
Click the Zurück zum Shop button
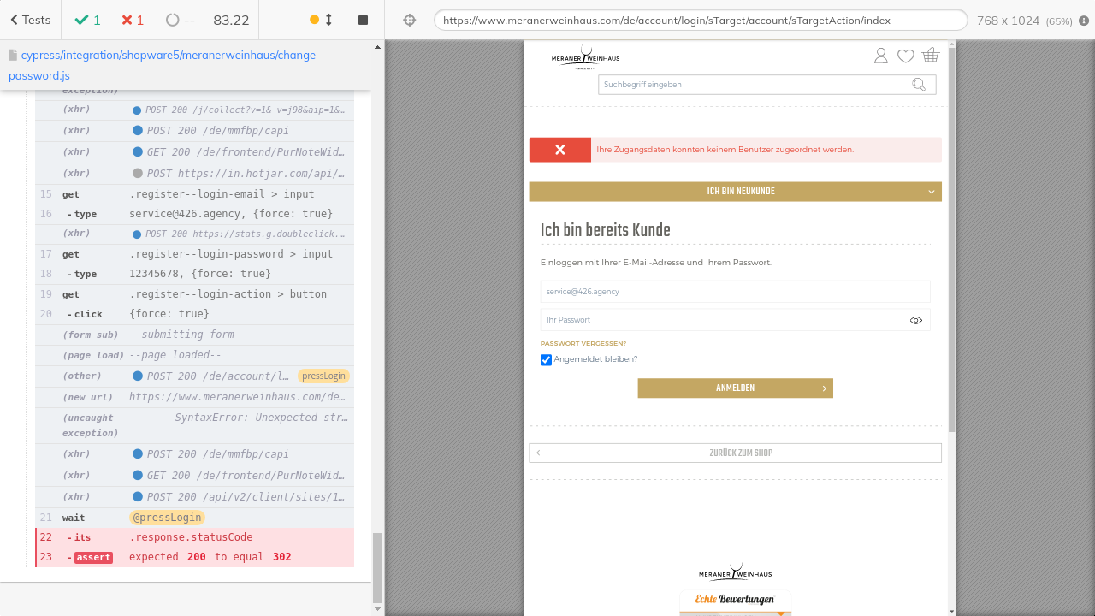click(x=735, y=453)
